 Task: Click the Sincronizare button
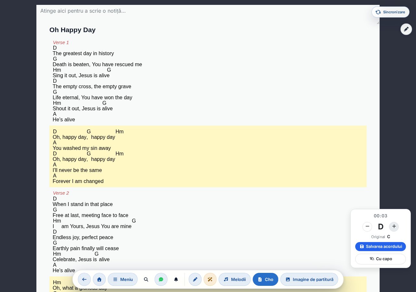(x=390, y=12)
